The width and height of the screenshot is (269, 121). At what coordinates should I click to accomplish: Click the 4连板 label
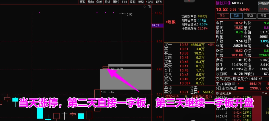click(x=170, y=22)
